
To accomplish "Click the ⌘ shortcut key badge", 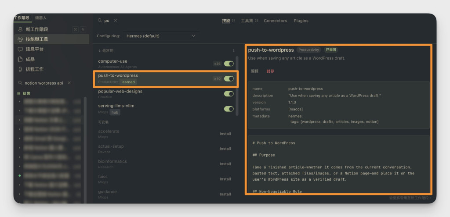I will pyautogui.click(x=76, y=29).
